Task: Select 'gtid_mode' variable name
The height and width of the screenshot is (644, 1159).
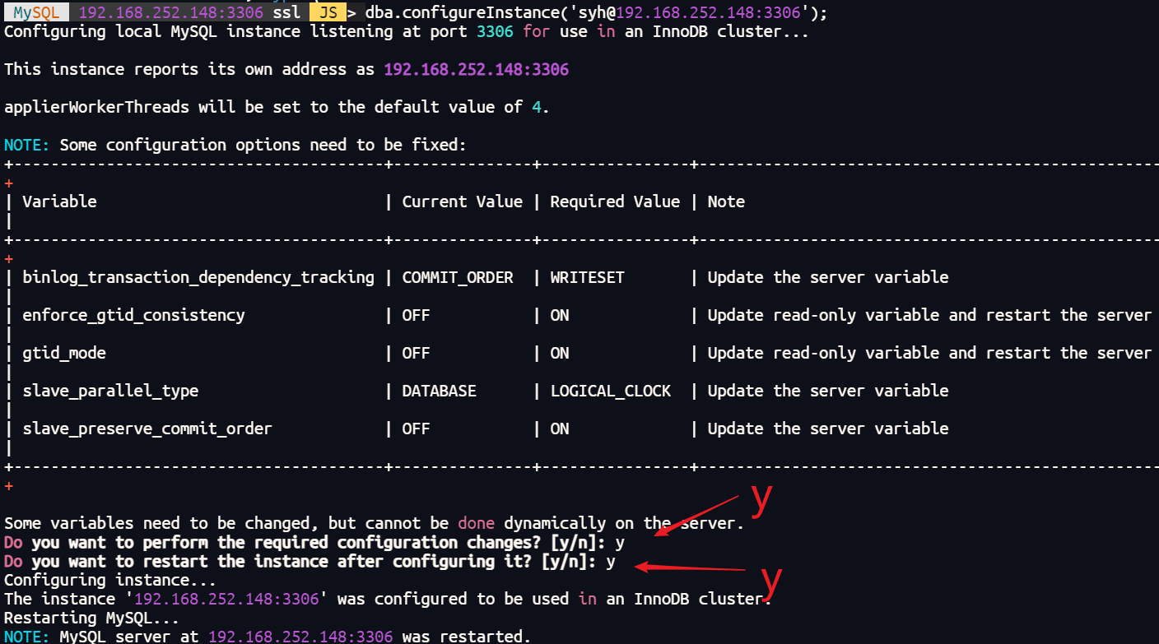Action: pos(64,353)
